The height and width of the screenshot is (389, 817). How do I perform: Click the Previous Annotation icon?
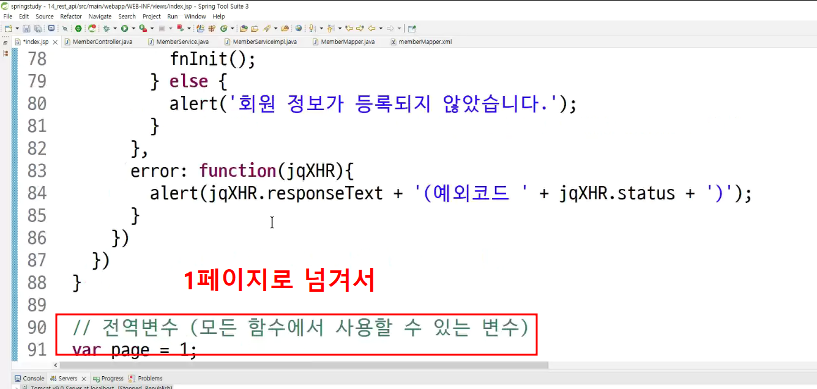coord(330,28)
